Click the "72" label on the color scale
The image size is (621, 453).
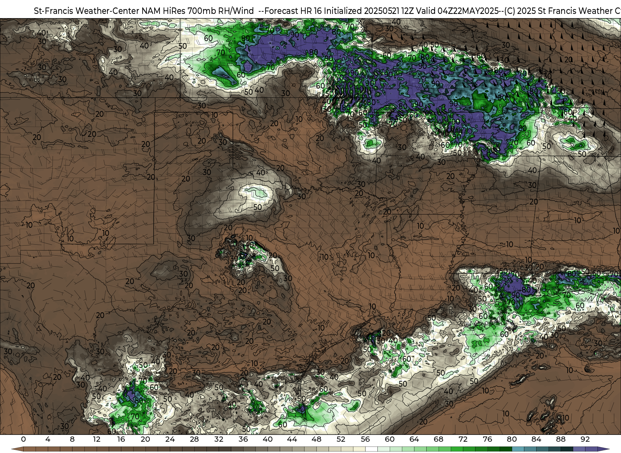(463, 439)
